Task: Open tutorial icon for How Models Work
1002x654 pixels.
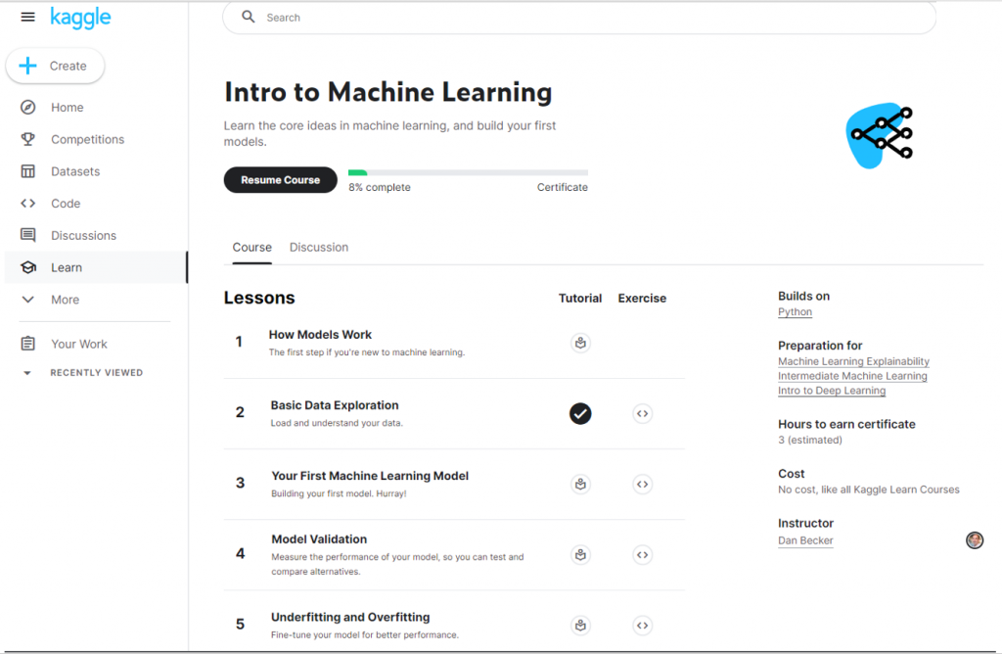Action: pyautogui.click(x=580, y=343)
